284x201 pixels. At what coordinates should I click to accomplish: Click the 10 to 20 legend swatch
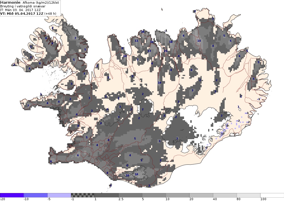(177, 195)
